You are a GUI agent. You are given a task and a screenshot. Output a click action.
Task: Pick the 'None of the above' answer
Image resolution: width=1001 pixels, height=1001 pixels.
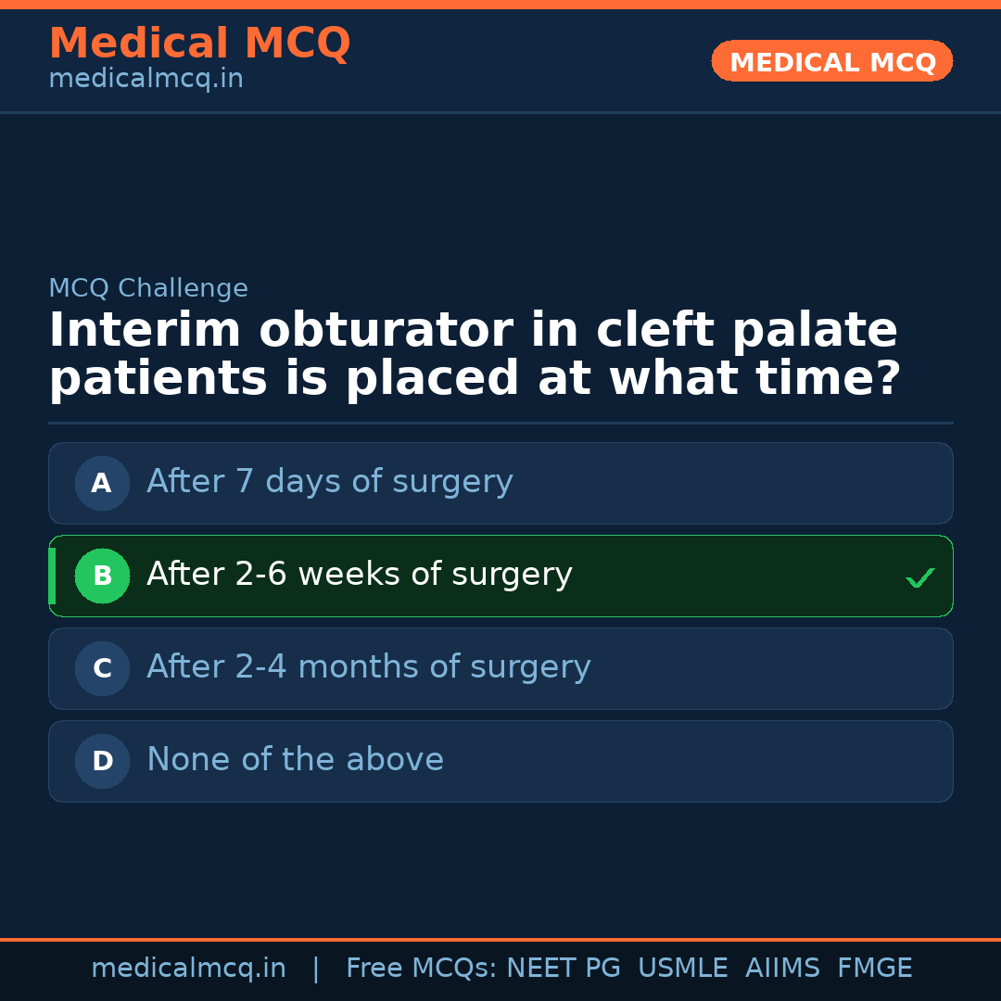295,760
